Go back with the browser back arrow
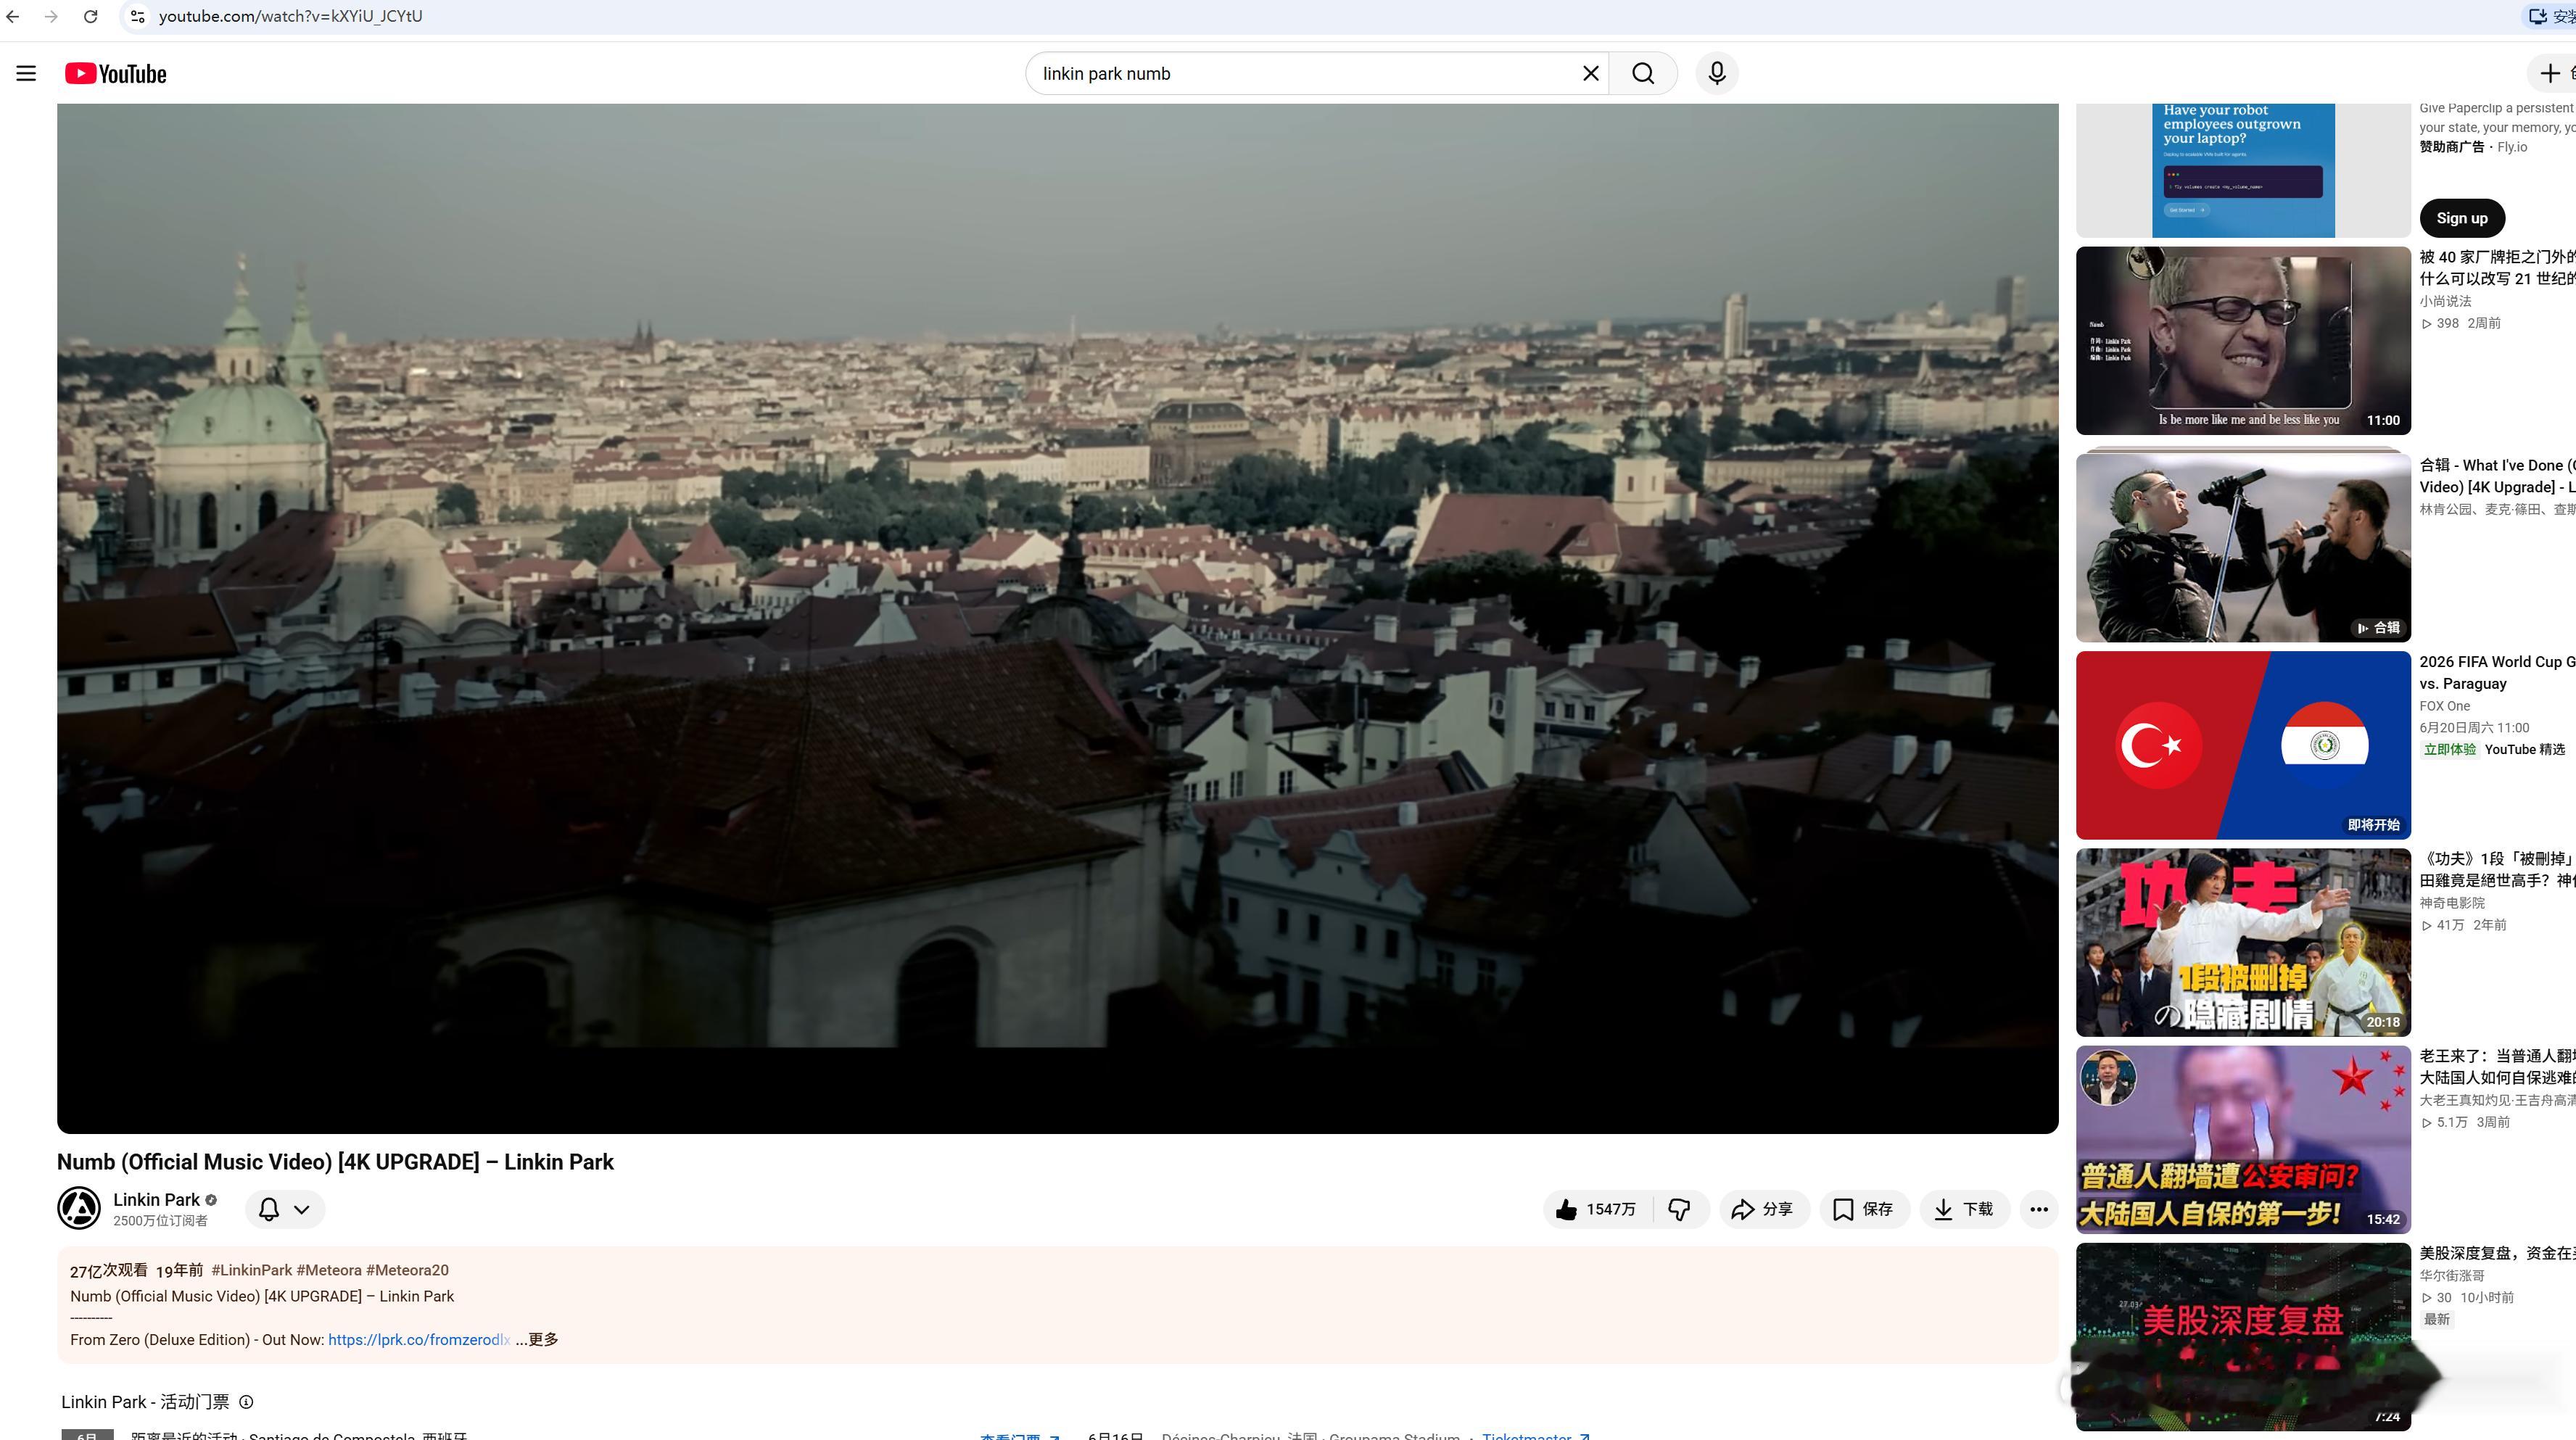 pos(12,16)
